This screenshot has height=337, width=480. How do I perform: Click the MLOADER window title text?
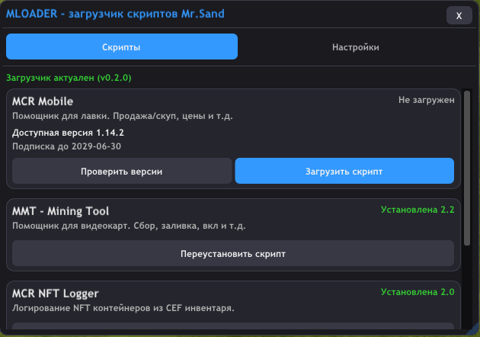(115, 14)
